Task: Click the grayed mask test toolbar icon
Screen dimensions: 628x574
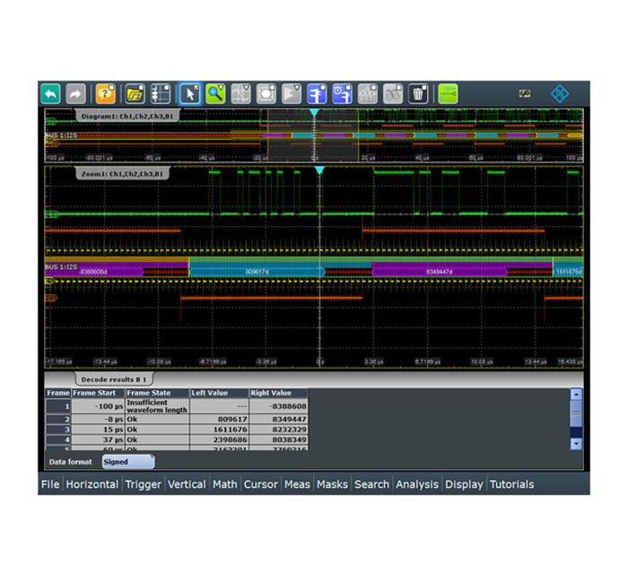Action: click(266, 94)
